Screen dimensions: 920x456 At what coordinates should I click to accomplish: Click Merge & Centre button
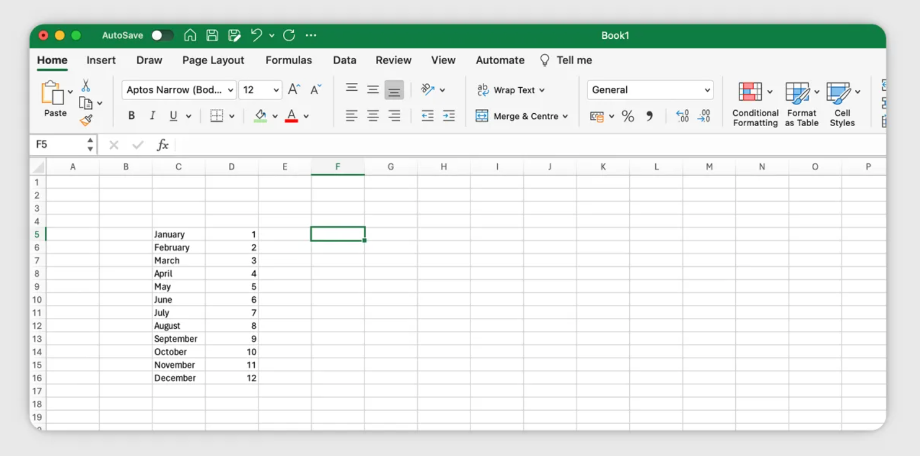coord(522,116)
